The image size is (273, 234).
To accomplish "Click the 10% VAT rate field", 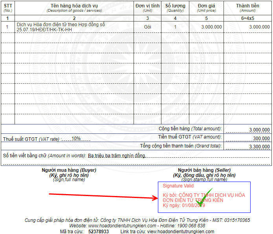I will click(76, 139).
